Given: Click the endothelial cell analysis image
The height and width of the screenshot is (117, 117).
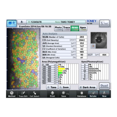Looking at the screenshot, I should click(x=23, y=59).
